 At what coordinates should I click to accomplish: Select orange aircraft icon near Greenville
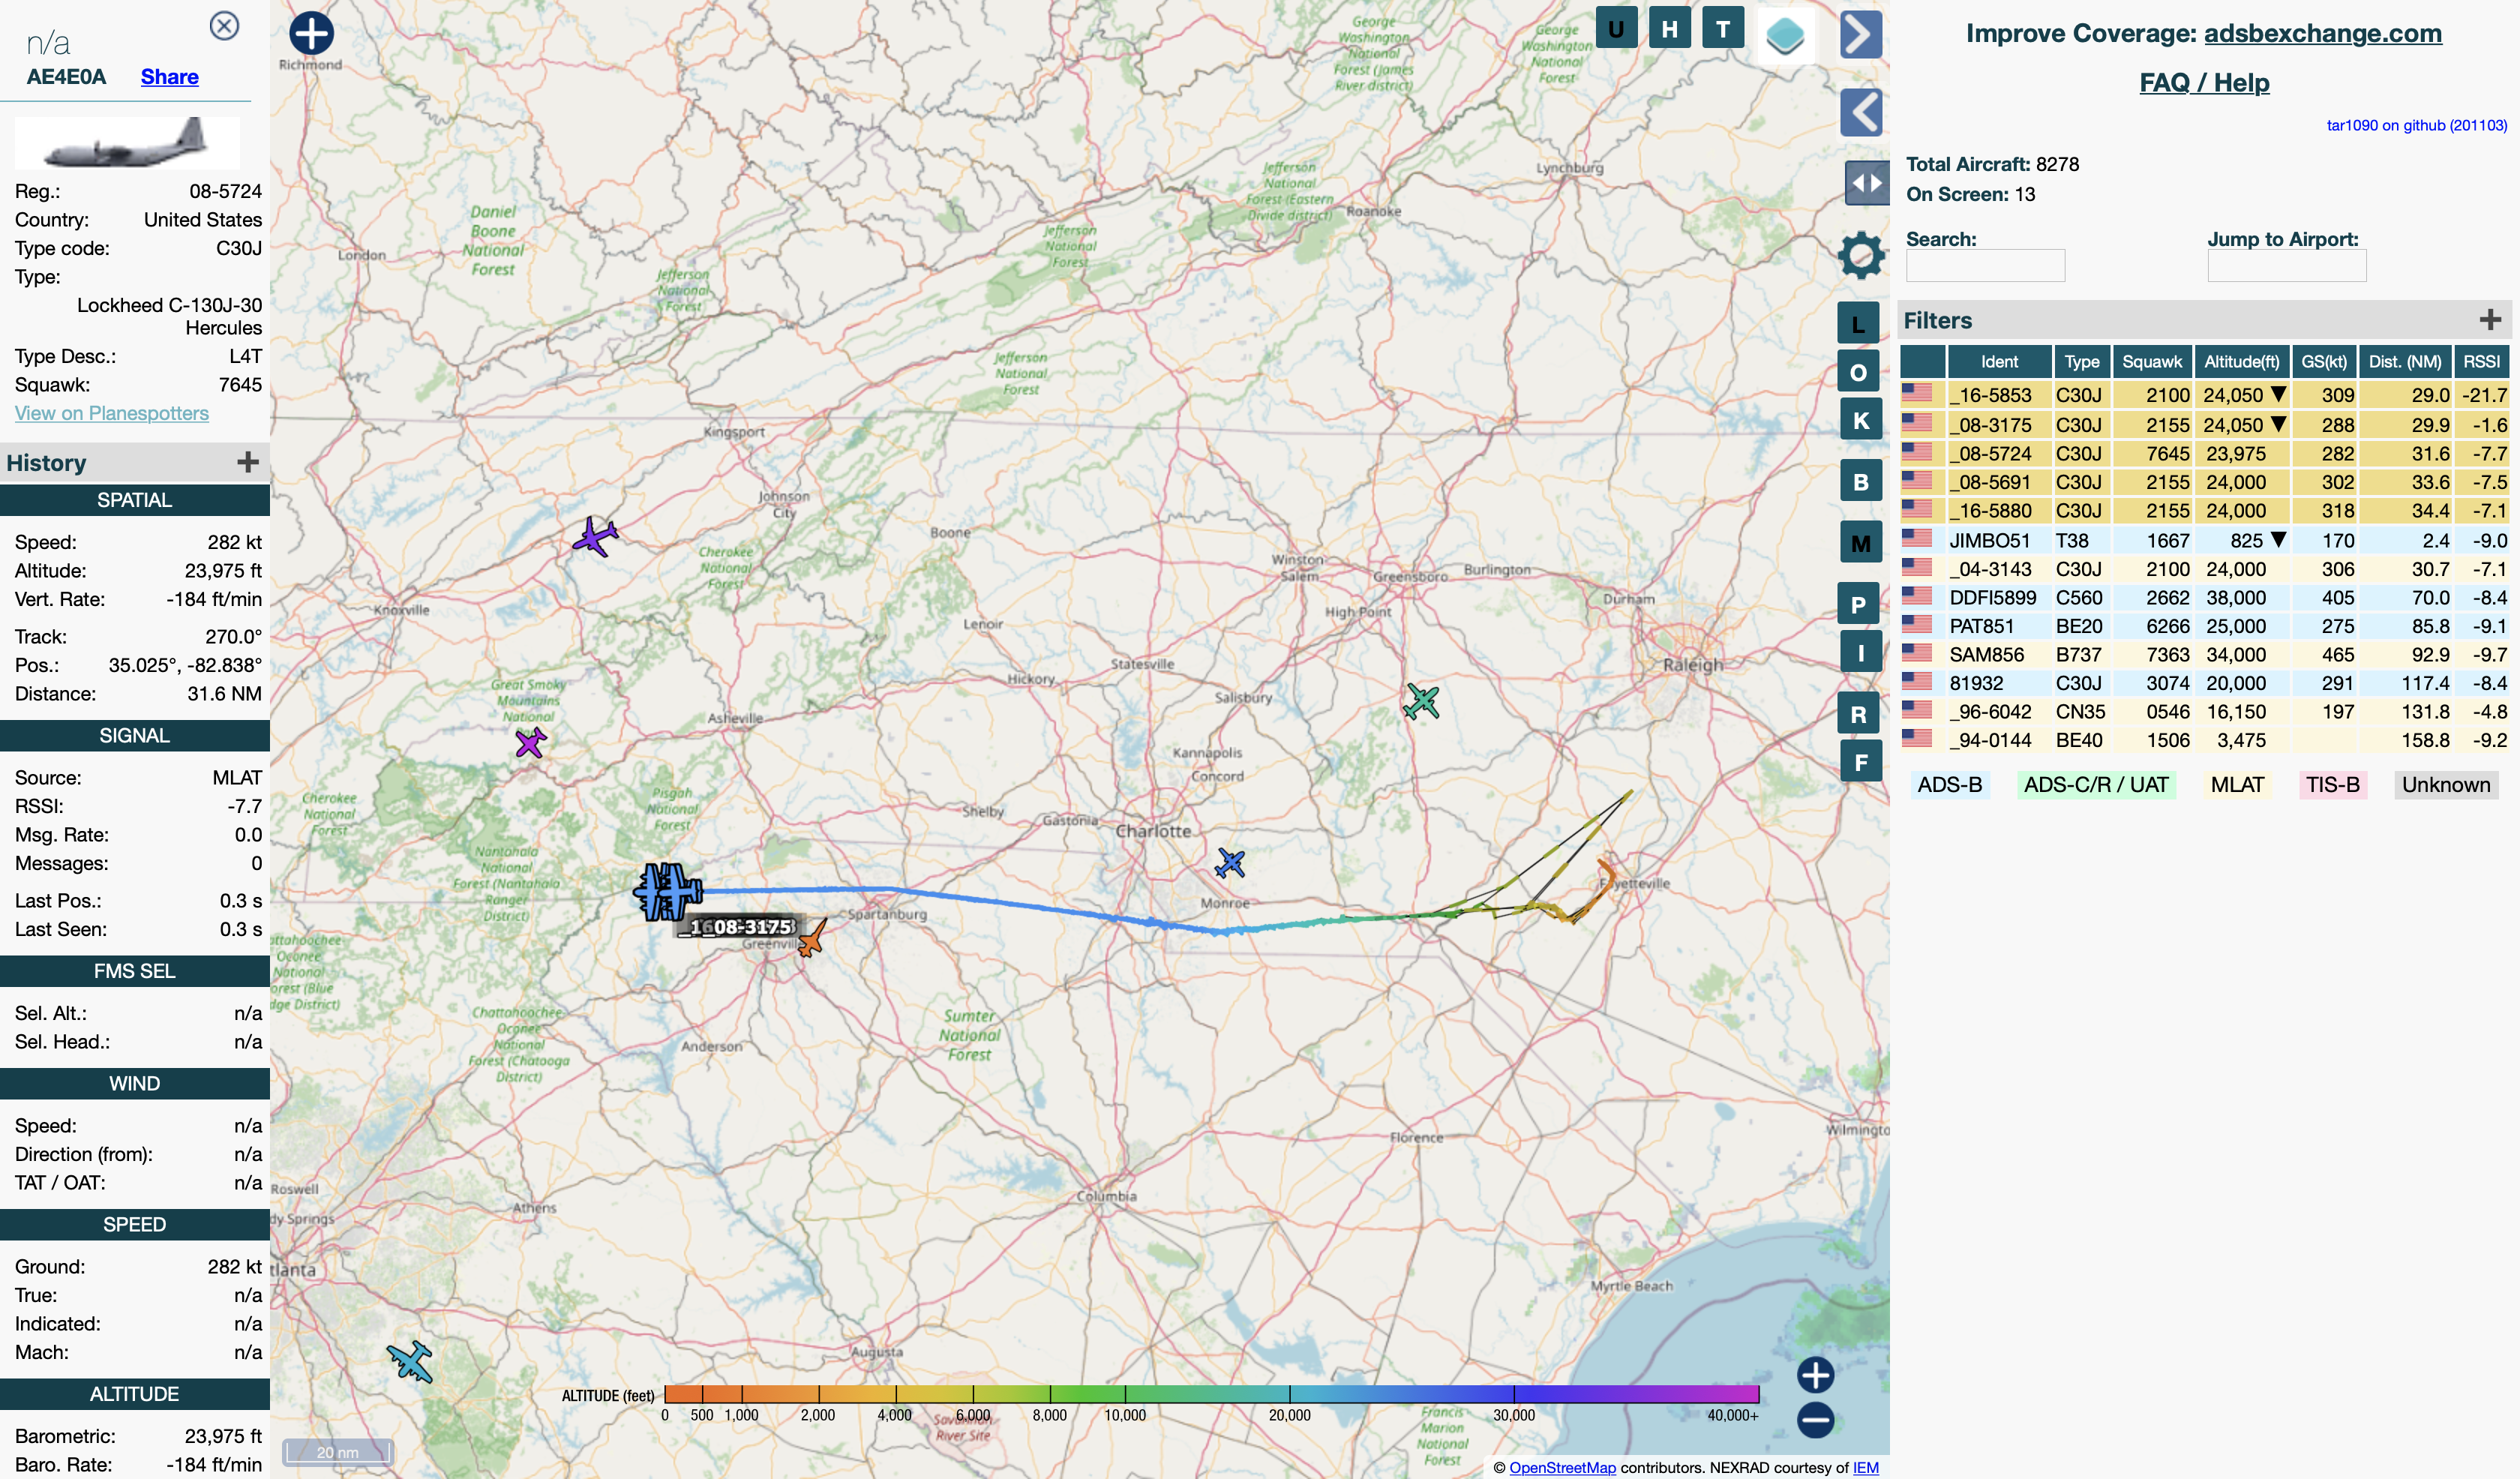pos(812,938)
